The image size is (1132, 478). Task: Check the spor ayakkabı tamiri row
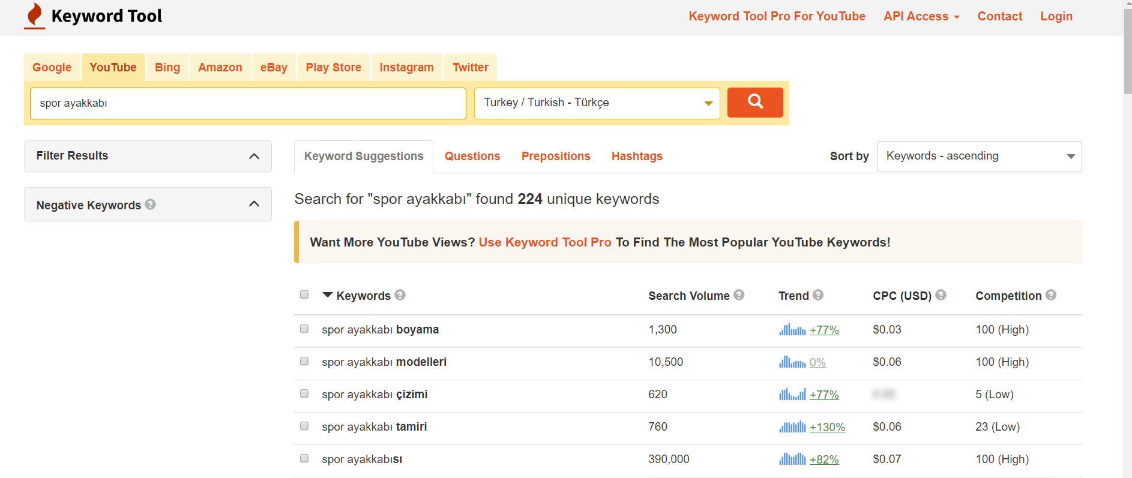(x=304, y=426)
